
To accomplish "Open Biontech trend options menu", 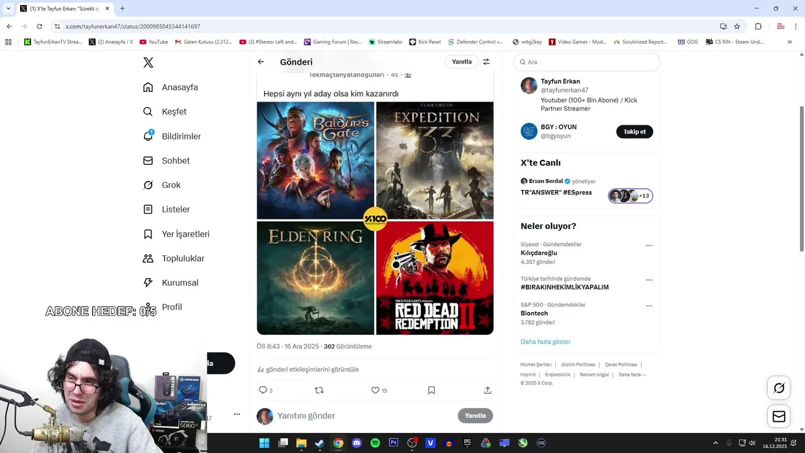I will click(x=649, y=306).
